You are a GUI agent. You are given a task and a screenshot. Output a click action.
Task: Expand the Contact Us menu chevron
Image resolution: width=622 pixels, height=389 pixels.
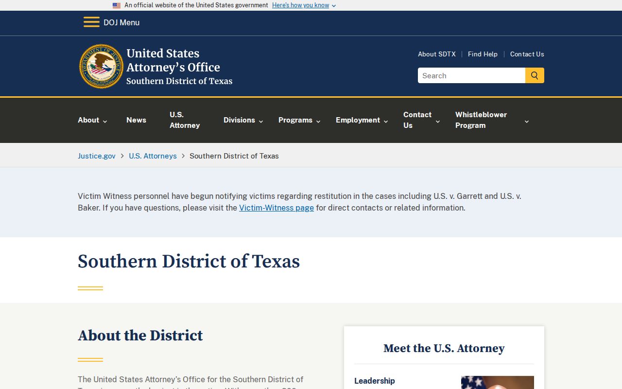437,121
